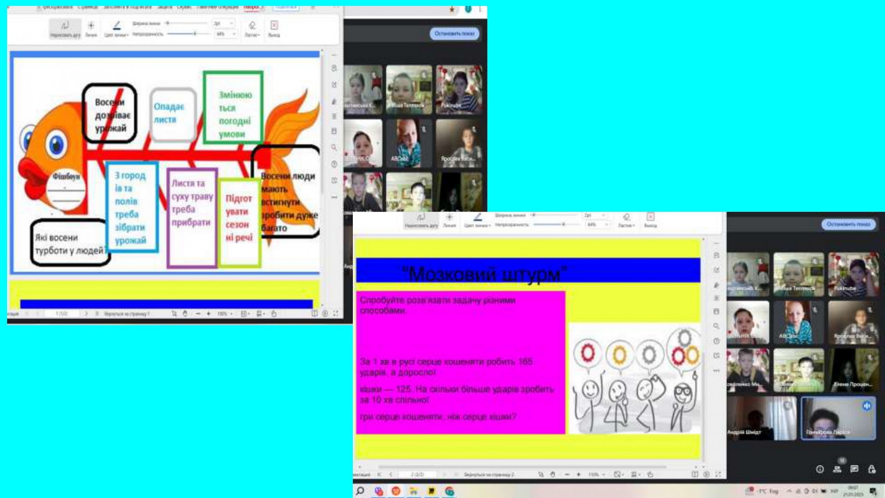
Task: Click the magnifier icon beside the brainstorm slide
Action: click(x=716, y=326)
